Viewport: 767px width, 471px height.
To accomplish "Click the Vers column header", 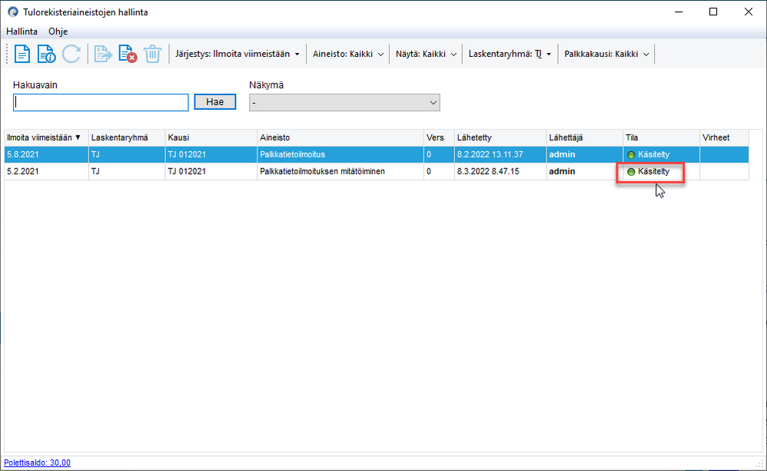I will click(439, 138).
